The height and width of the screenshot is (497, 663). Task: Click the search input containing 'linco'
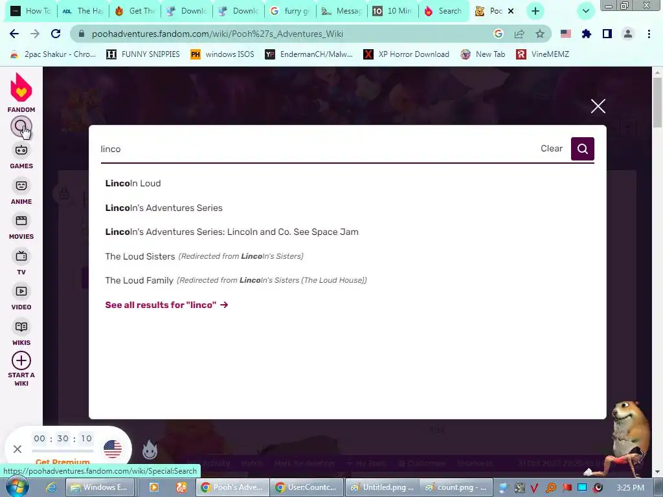click(x=317, y=149)
